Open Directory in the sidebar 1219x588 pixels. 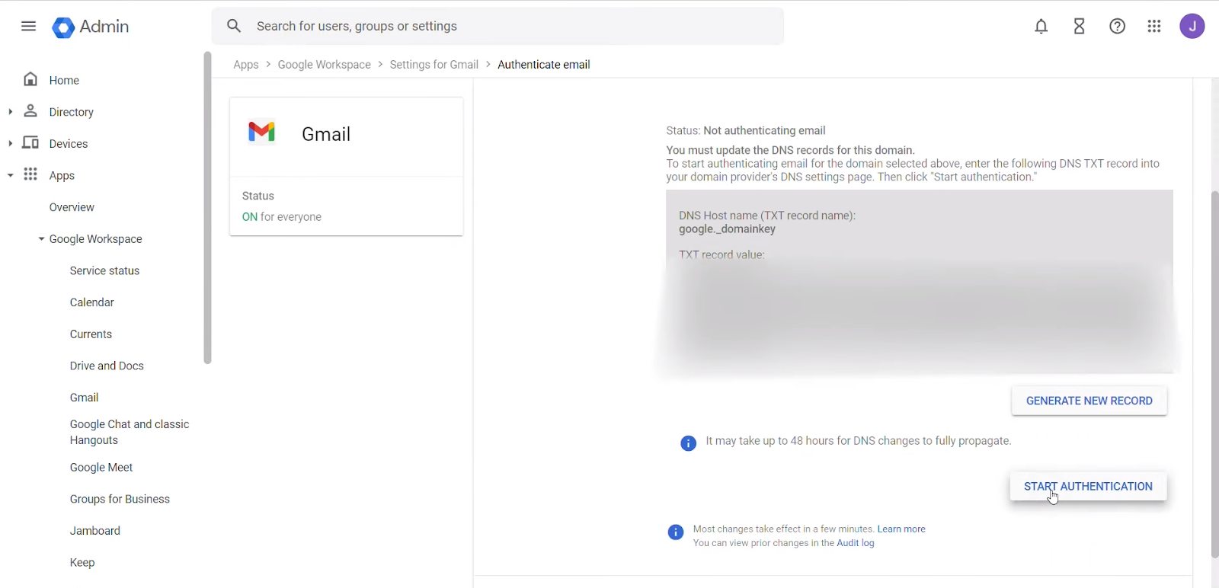click(x=72, y=112)
